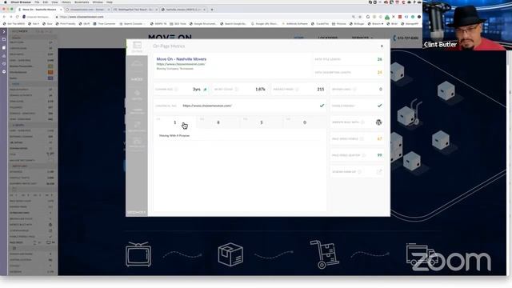
Task: Expand the Ghost Browser sidebar chevron
Action: click(4, 32)
